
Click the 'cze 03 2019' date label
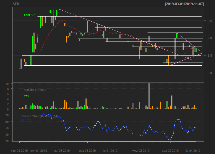click(87, 151)
